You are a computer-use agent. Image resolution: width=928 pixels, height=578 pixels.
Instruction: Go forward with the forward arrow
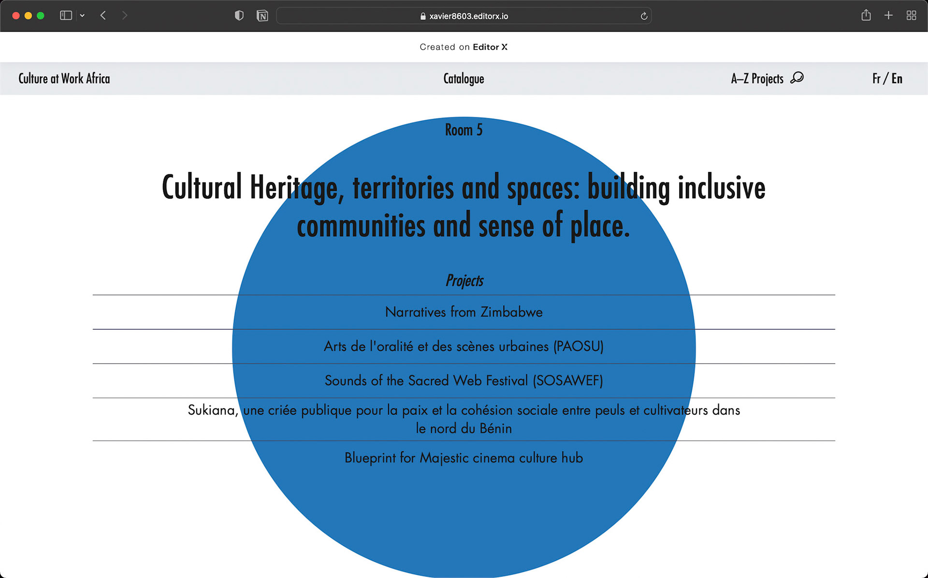(125, 15)
